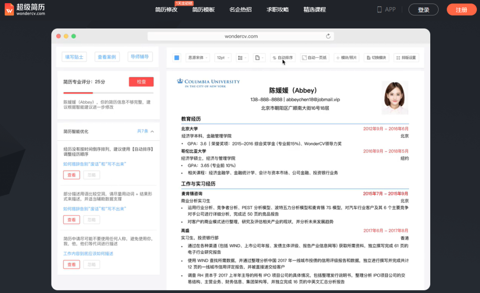Click the red 检查 check button

tap(141, 82)
